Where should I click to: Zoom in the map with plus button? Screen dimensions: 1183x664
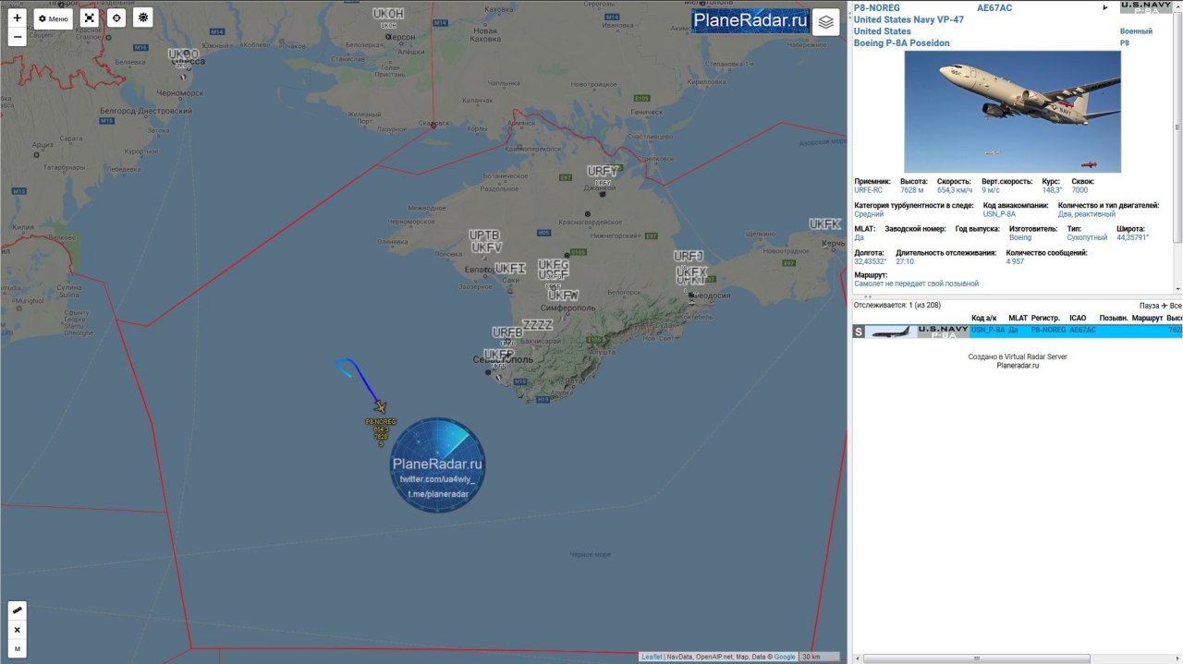(x=18, y=18)
